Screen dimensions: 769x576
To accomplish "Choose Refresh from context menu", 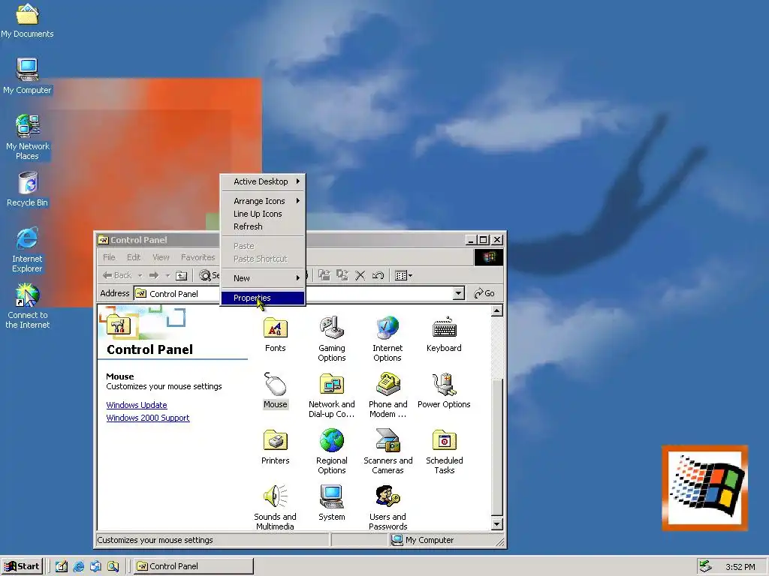I will 263,226.
